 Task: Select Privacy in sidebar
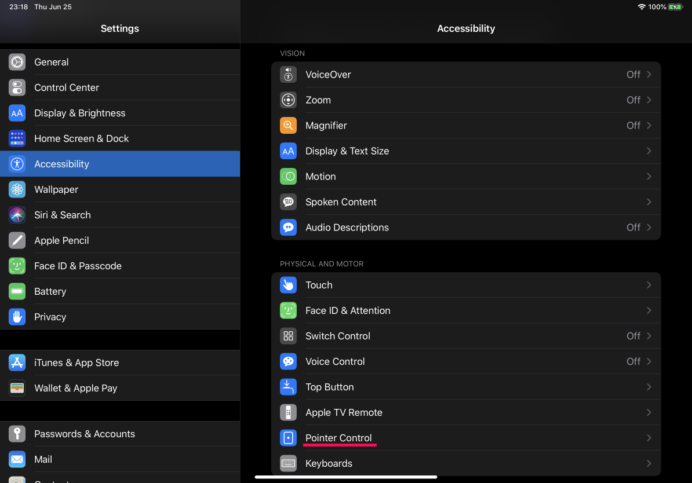coord(120,317)
